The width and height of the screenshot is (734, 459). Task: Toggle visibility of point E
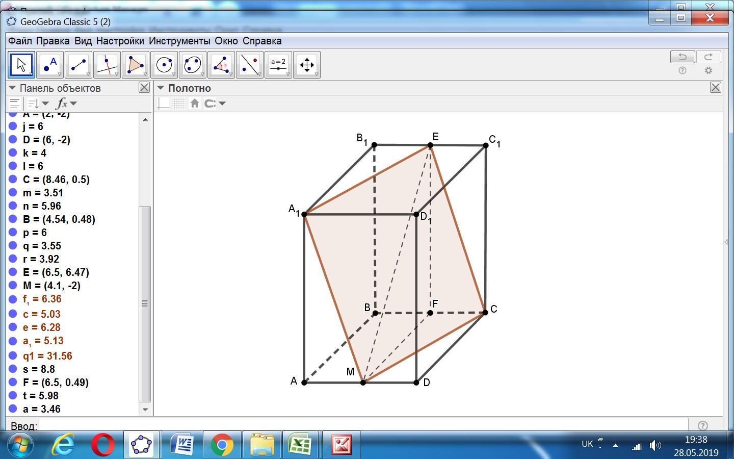tap(13, 272)
